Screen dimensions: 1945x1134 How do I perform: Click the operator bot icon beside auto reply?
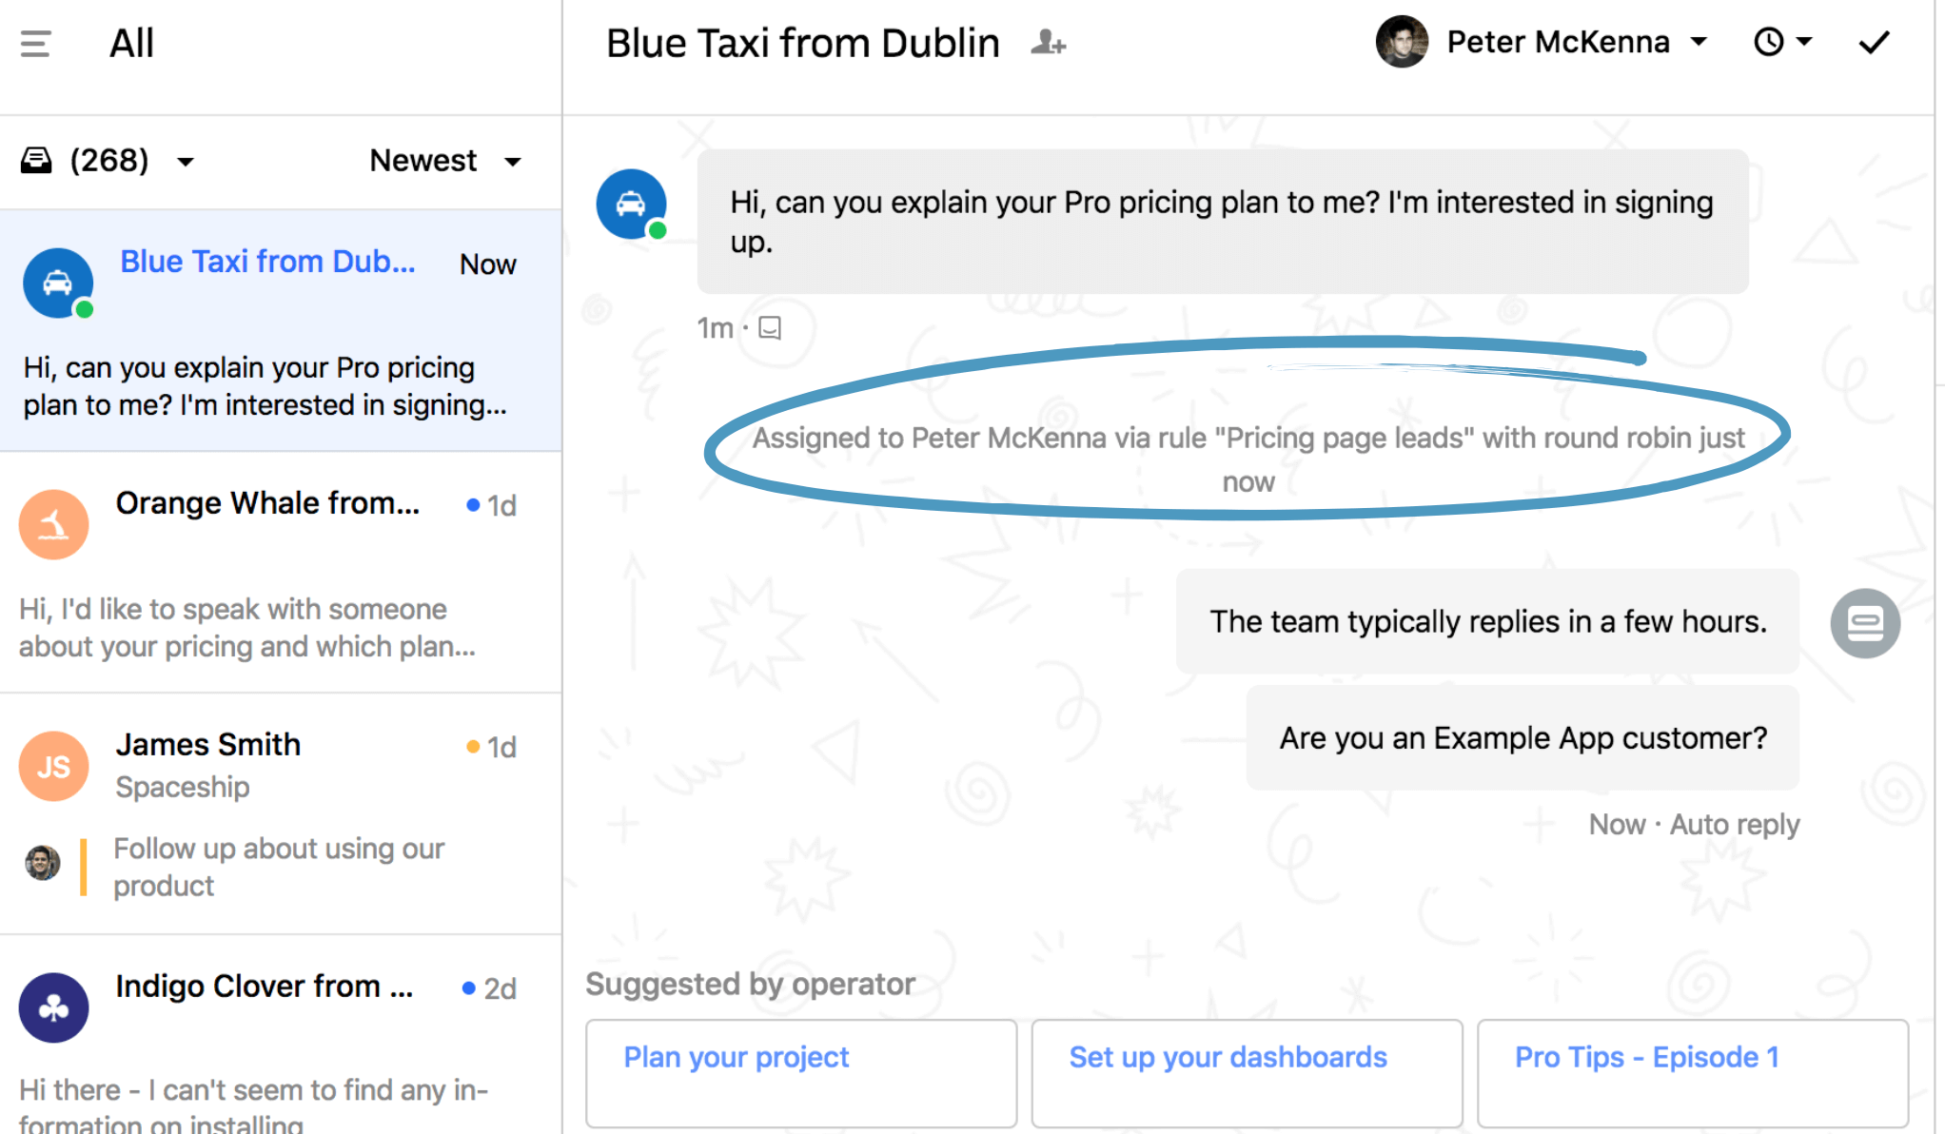[x=1865, y=623]
